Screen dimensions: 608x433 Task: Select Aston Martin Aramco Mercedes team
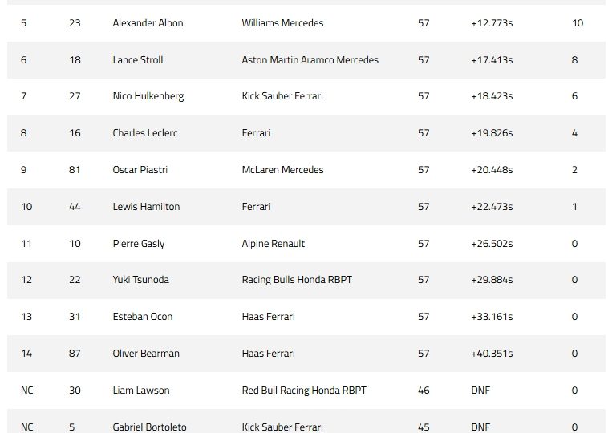click(x=310, y=60)
